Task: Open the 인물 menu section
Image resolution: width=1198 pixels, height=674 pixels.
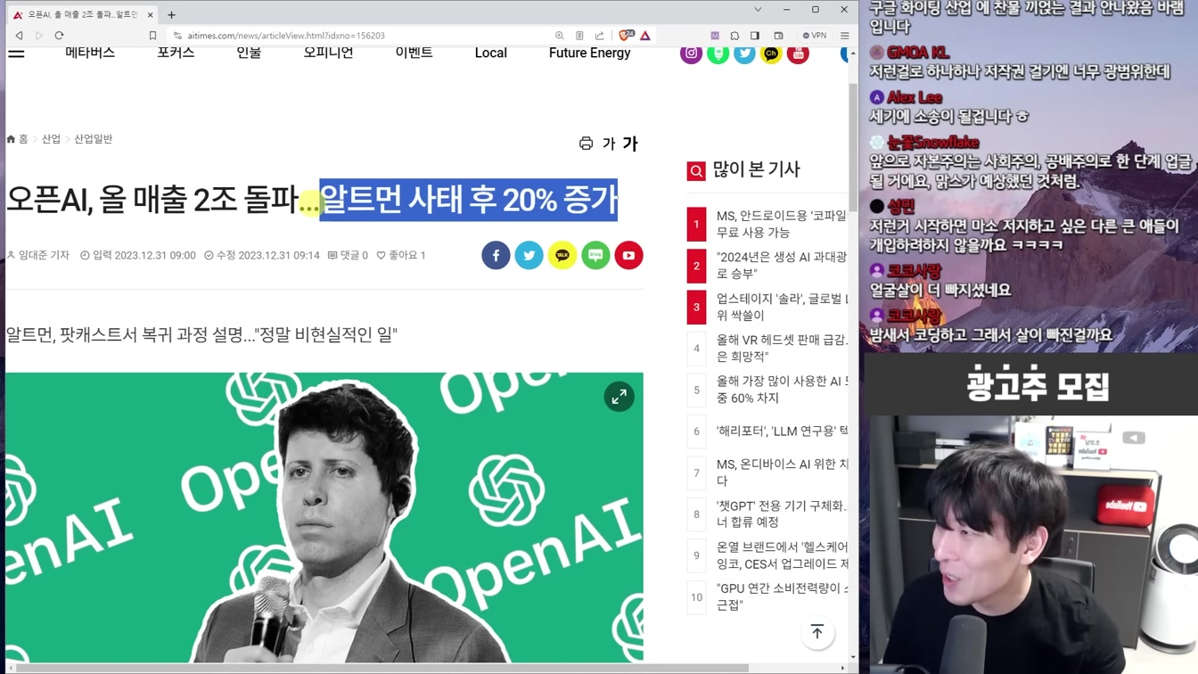Action: pyautogui.click(x=249, y=53)
